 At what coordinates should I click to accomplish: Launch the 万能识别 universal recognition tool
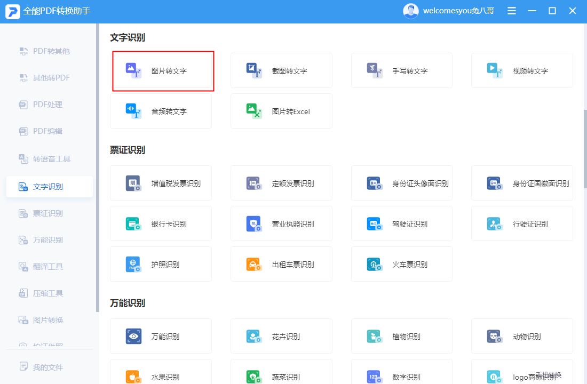(x=162, y=336)
